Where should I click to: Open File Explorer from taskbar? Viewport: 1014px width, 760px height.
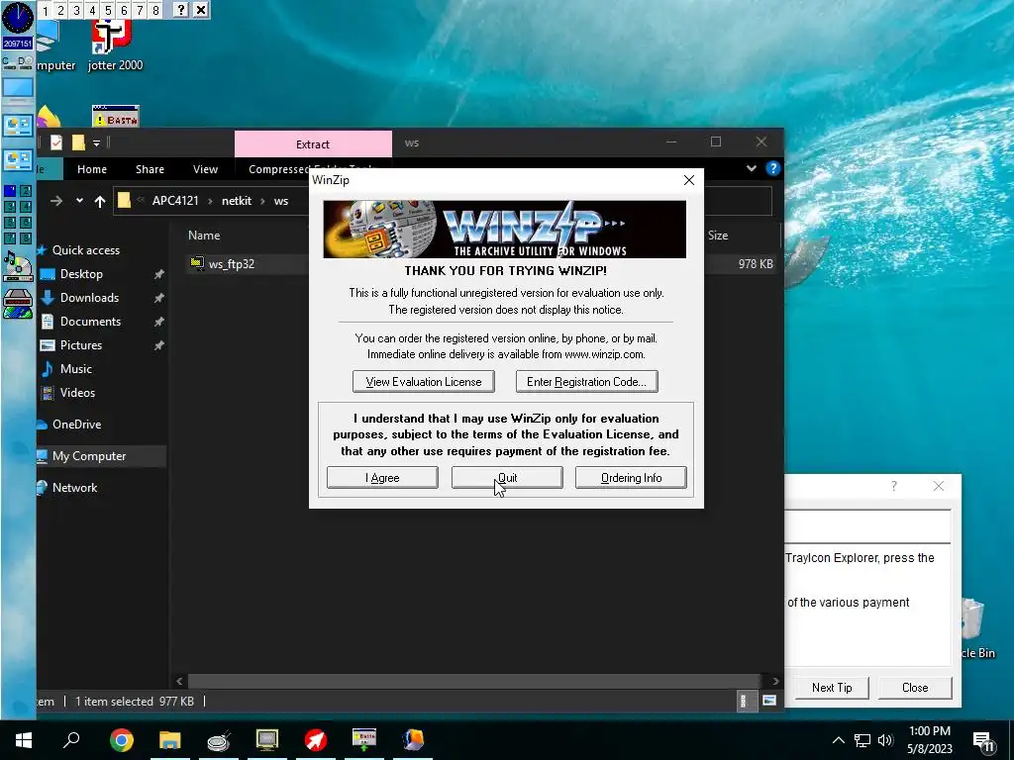[169, 739]
